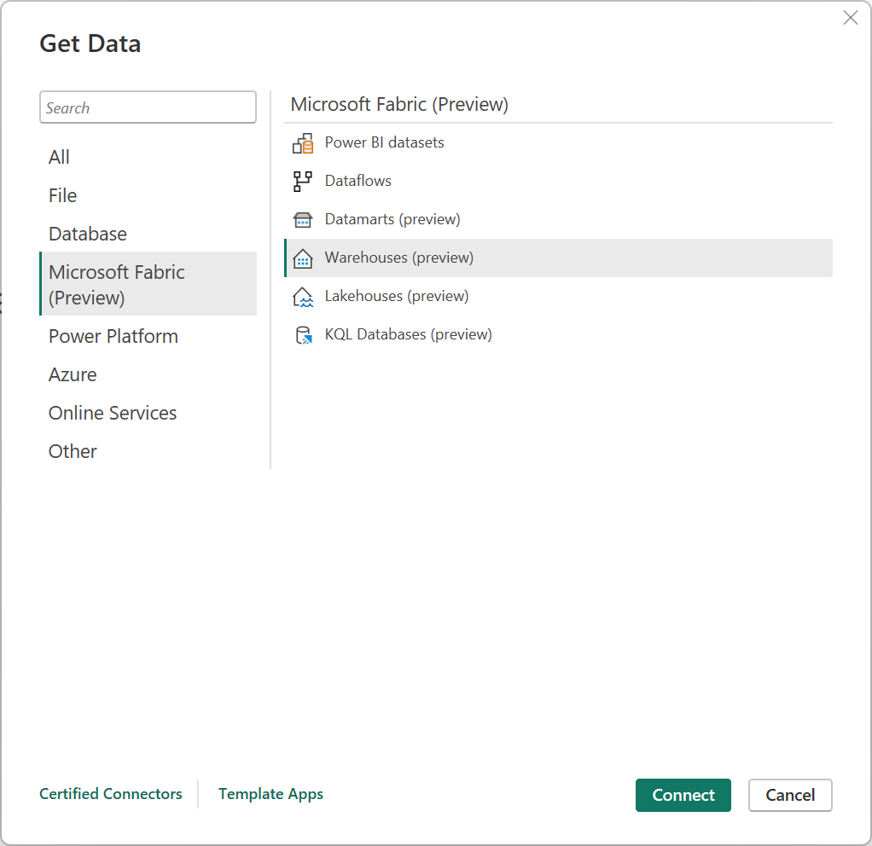The height and width of the screenshot is (846, 872).
Task: Select the Lakehouses (preview) connector icon
Action: [x=303, y=296]
